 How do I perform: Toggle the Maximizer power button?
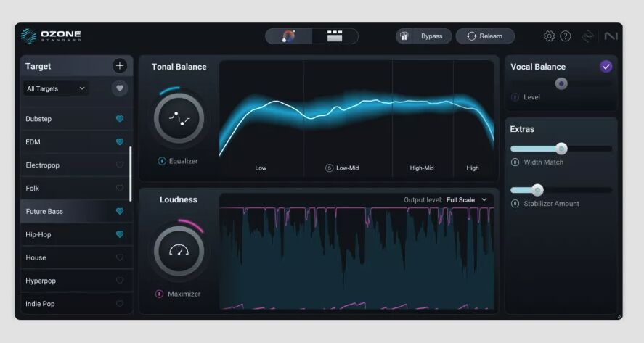click(x=159, y=294)
